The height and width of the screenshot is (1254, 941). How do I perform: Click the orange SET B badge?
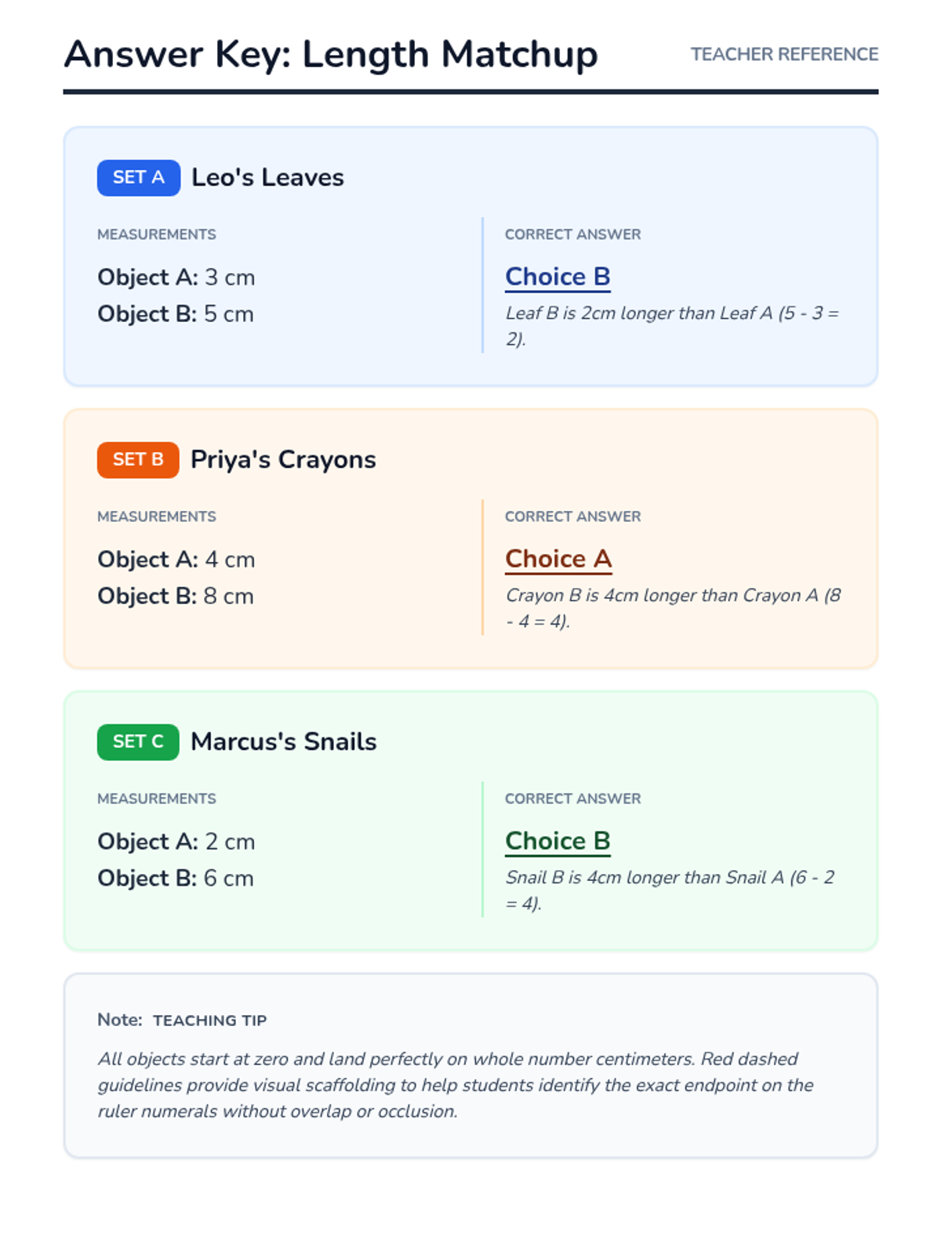click(138, 460)
